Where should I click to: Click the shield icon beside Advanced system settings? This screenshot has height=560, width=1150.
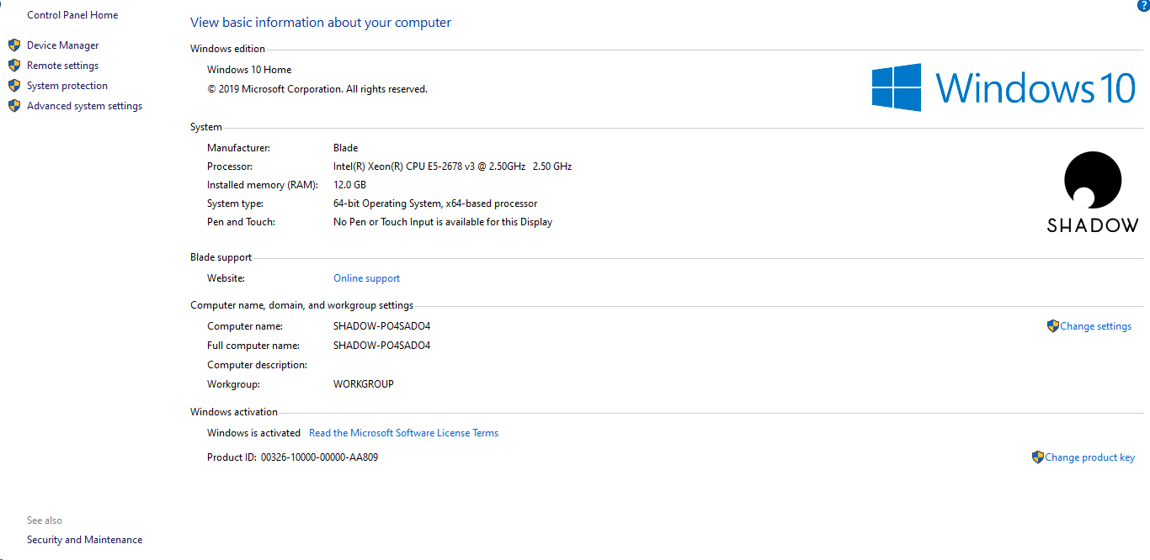13,106
